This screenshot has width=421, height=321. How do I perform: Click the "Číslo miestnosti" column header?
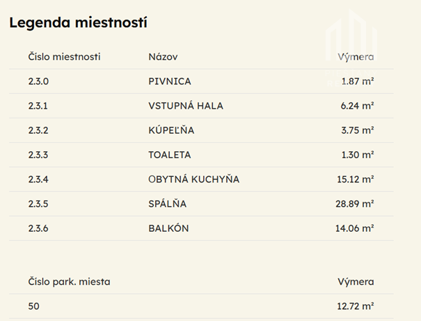click(64, 56)
